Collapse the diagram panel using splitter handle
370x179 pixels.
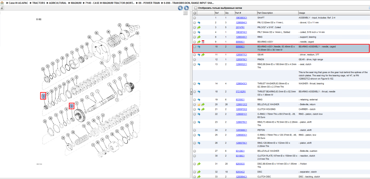point(191,92)
